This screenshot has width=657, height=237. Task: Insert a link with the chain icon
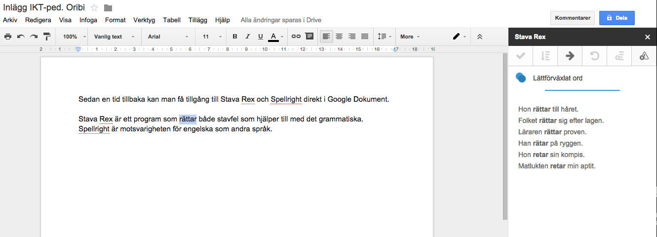click(x=296, y=37)
